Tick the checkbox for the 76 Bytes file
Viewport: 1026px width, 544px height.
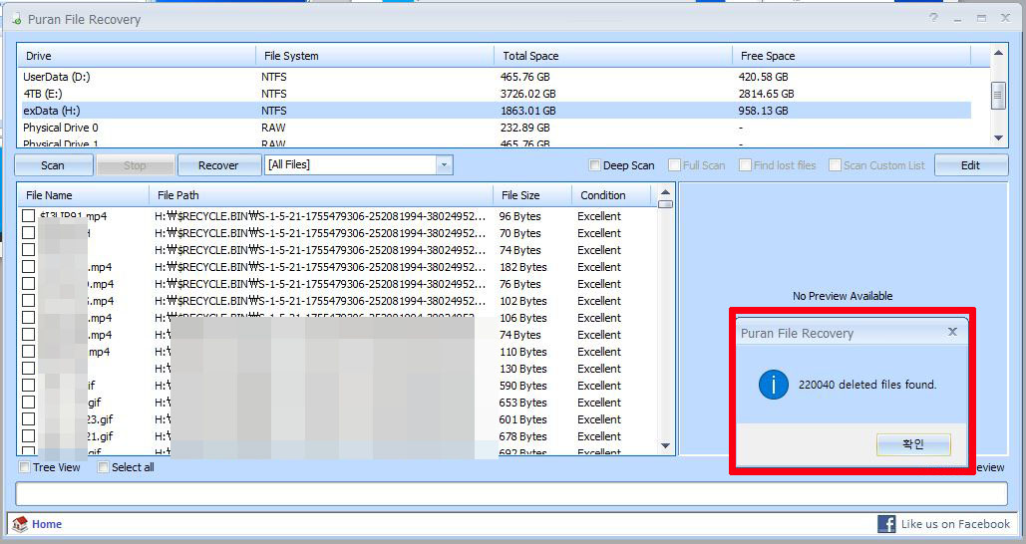coord(28,284)
